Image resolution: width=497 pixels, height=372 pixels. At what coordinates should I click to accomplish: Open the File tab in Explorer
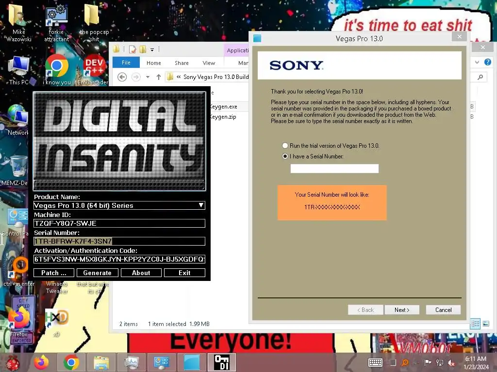(126, 62)
